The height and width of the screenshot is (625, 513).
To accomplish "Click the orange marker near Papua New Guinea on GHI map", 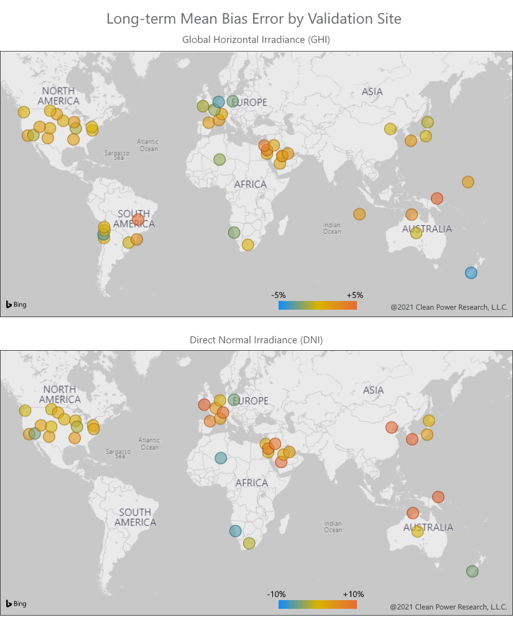I will point(437,198).
